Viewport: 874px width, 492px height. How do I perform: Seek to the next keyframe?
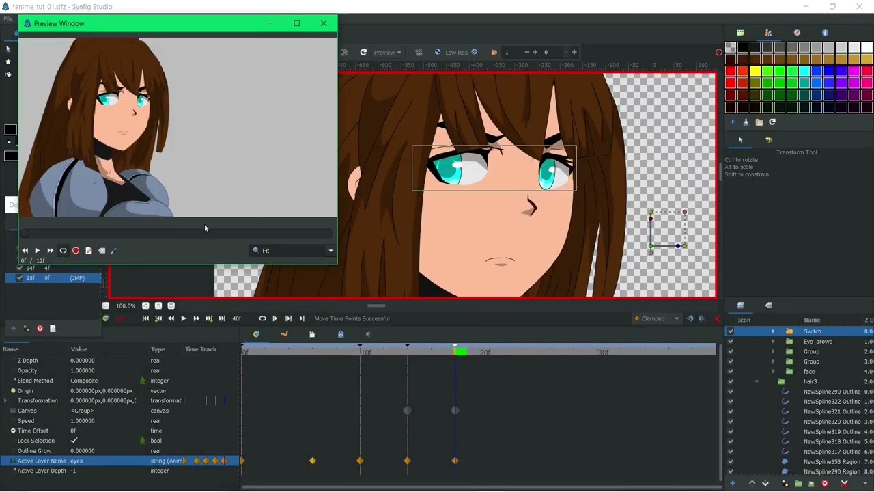pyautogui.click(x=209, y=318)
